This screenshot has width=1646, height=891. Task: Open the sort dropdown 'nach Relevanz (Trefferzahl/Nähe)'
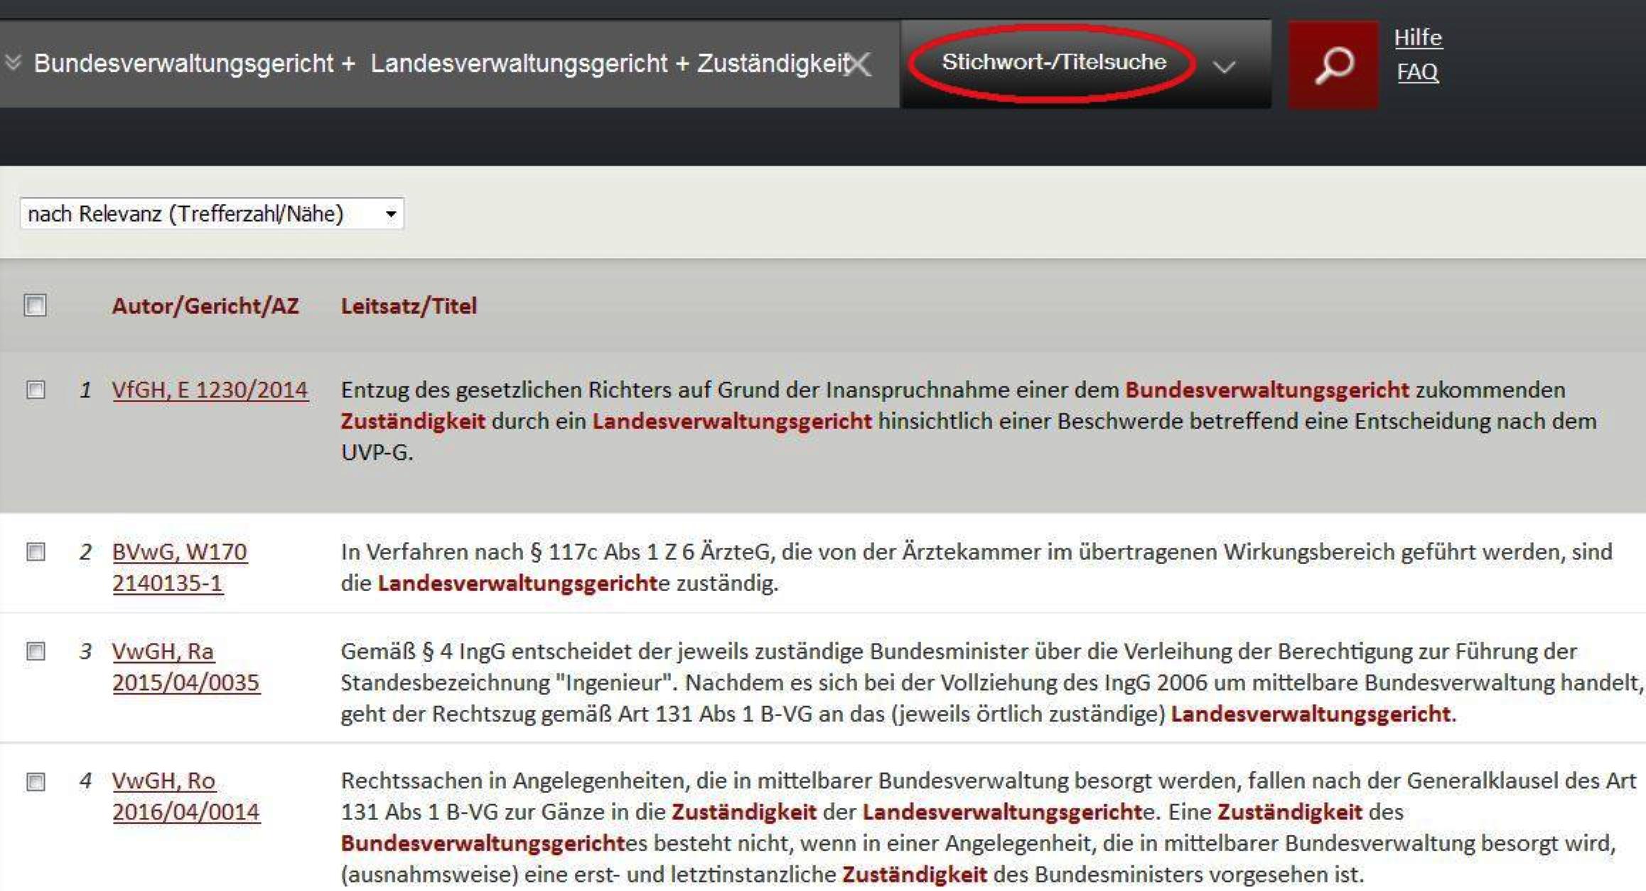212,213
